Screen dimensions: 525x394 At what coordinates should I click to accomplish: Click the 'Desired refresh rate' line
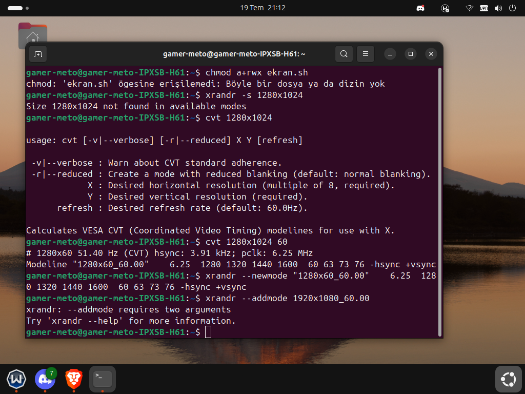click(x=182, y=208)
